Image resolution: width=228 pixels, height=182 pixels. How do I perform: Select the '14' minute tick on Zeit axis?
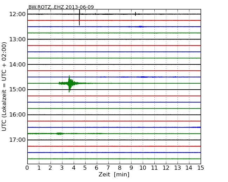[189, 168]
